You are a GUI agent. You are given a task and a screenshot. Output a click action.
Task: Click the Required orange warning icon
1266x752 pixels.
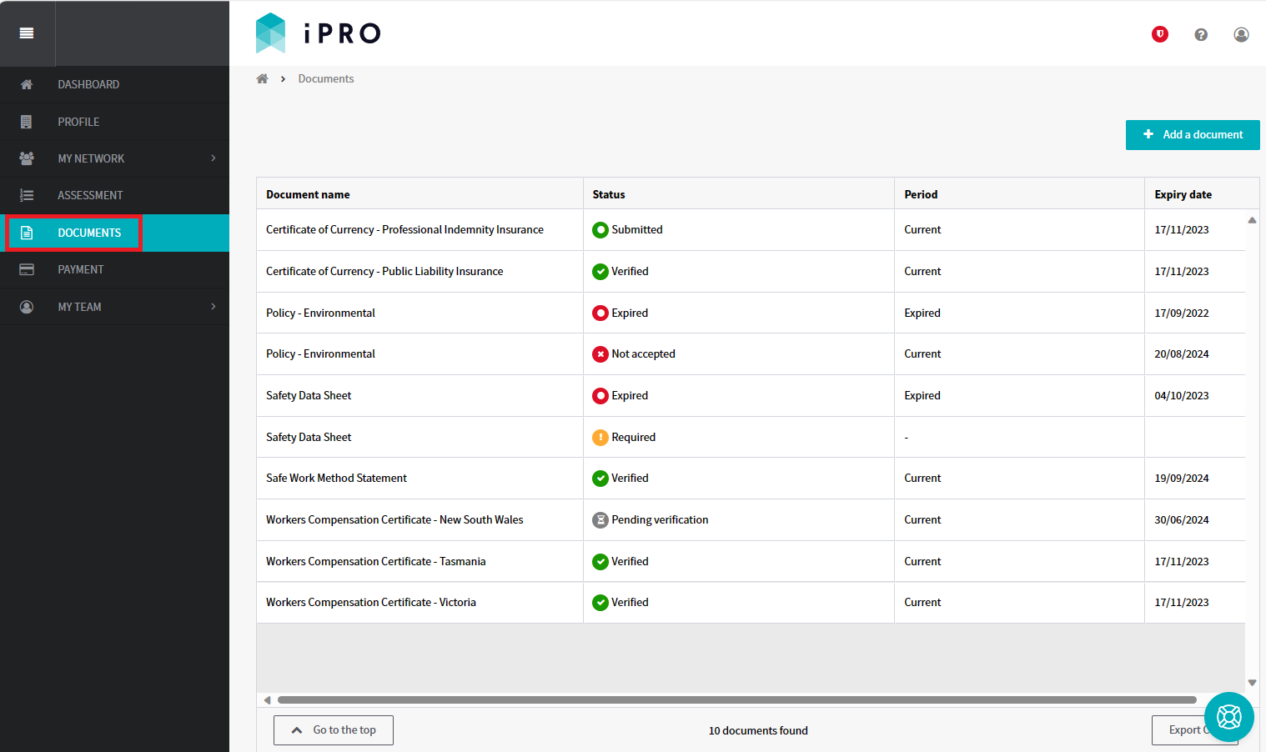600,437
